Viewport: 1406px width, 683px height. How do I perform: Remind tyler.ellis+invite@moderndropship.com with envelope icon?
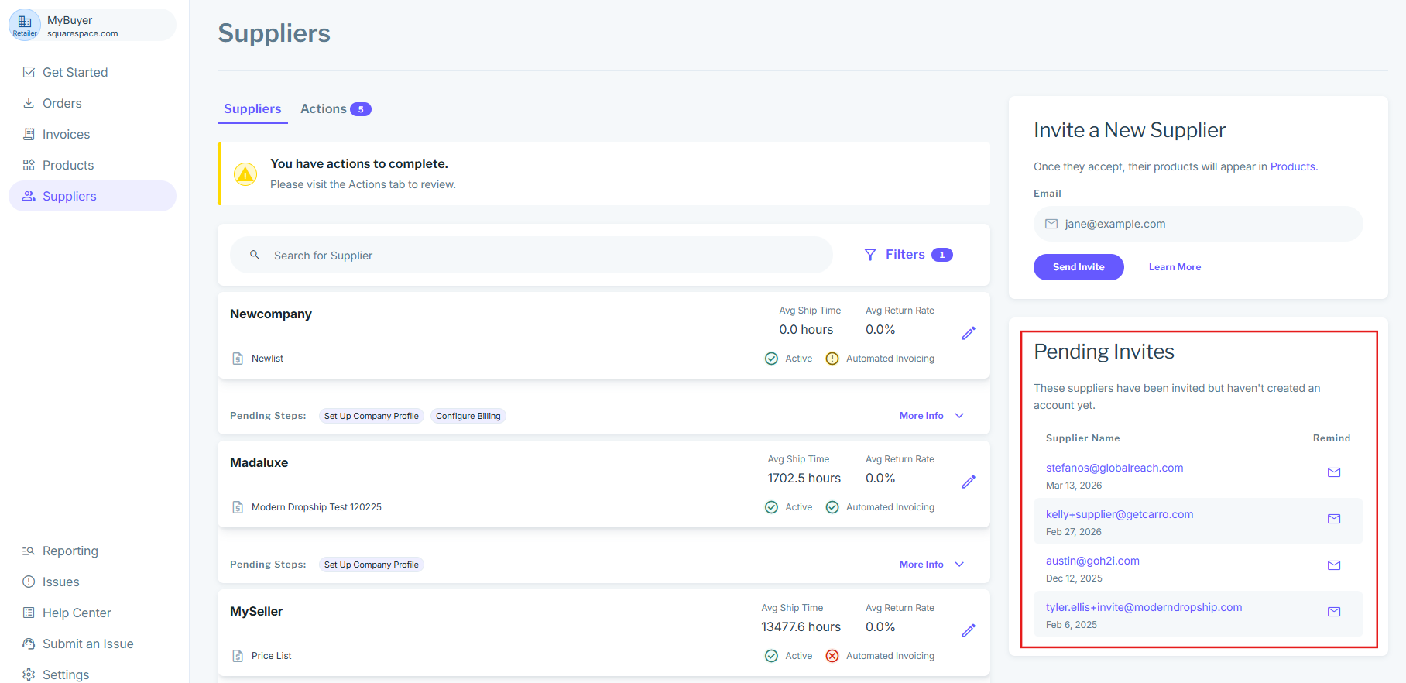tap(1333, 612)
